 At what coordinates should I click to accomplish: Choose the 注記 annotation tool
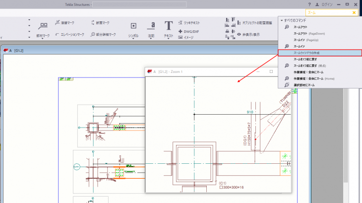(151, 28)
